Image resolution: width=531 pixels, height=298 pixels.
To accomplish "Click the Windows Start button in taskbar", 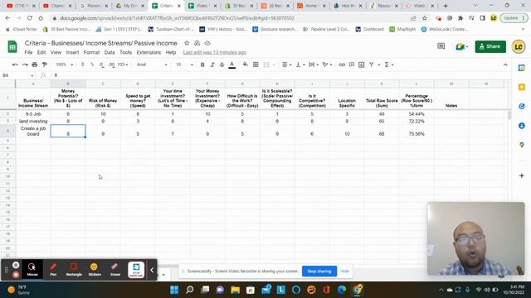I will (x=174, y=290).
